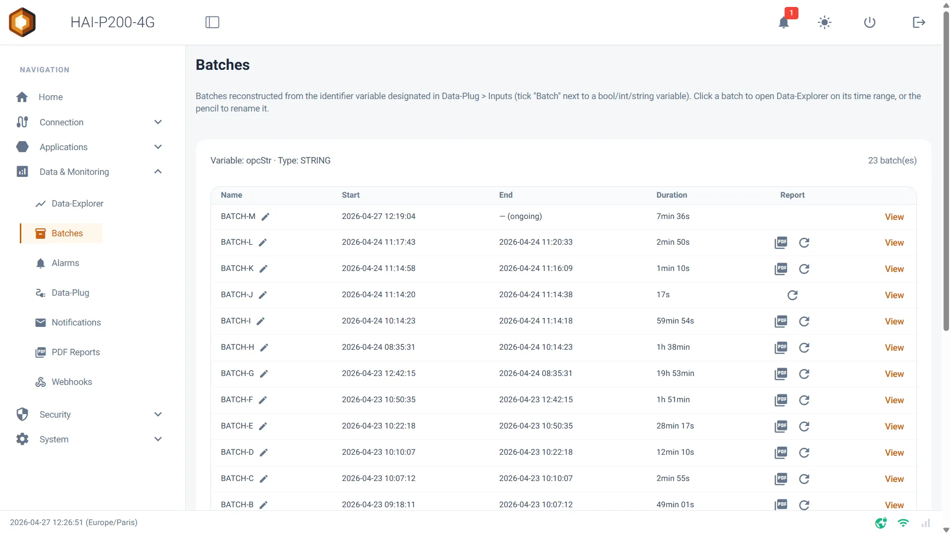951x535 pixels.
Task: Expand the Security menu chevron
Action: click(x=158, y=415)
